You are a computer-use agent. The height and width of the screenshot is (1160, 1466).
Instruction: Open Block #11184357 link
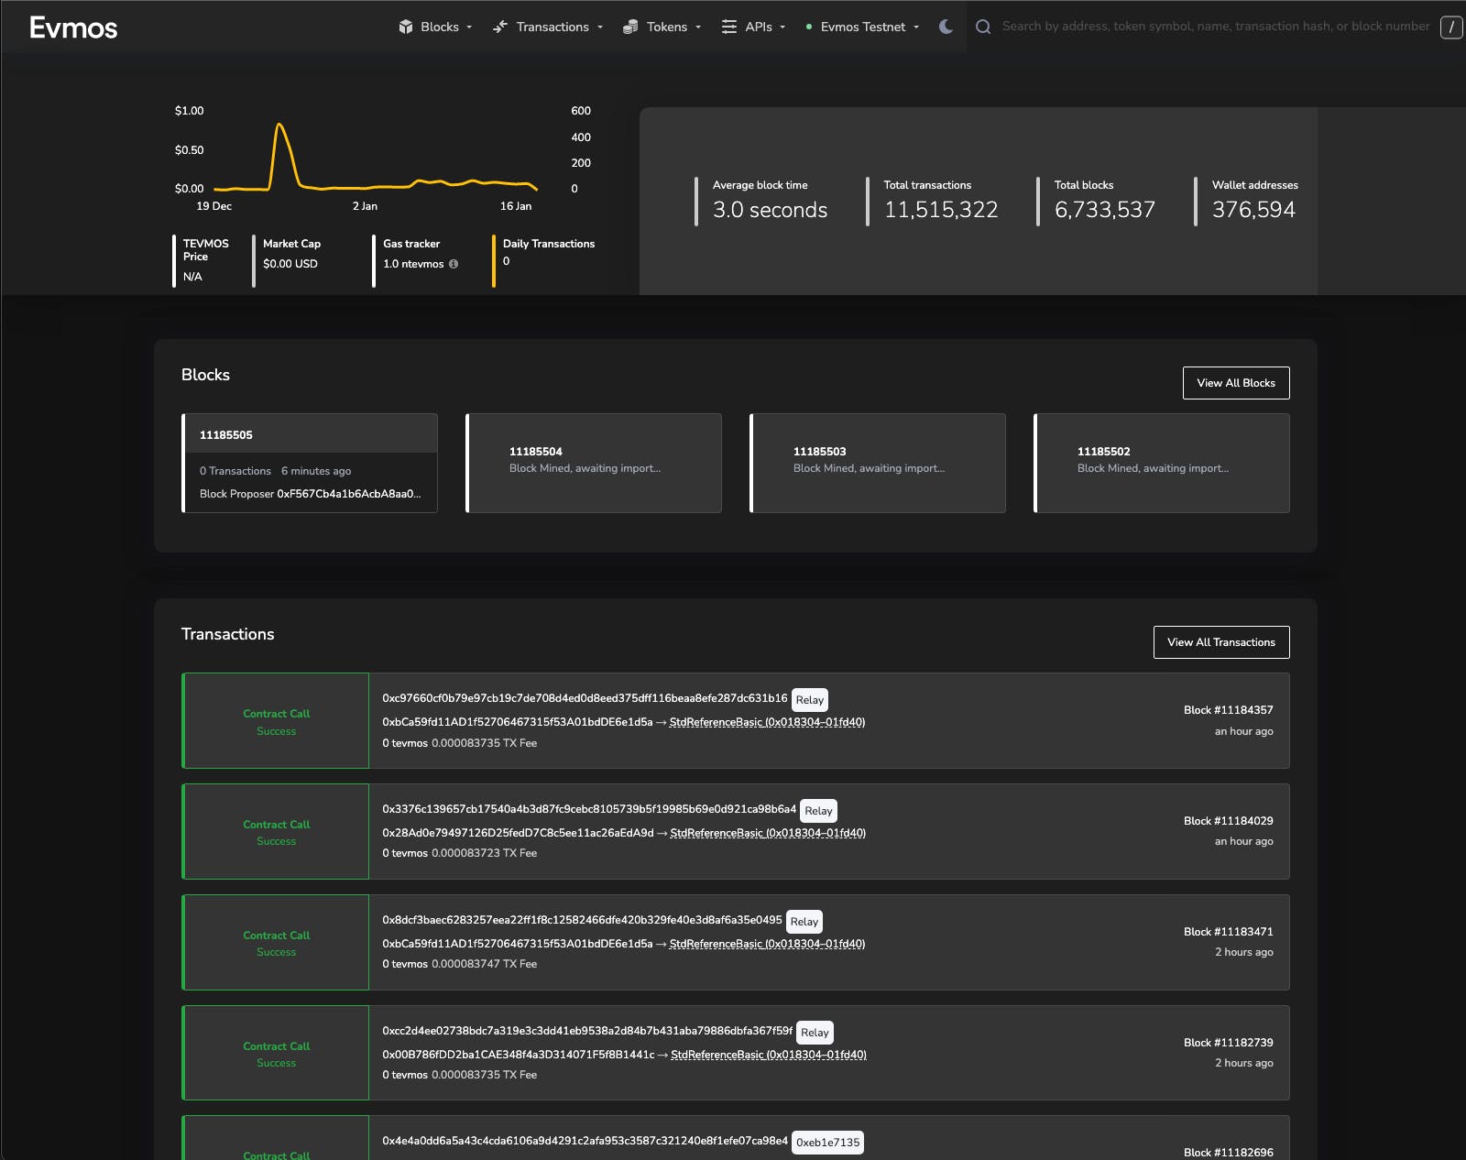click(1228, 710)
